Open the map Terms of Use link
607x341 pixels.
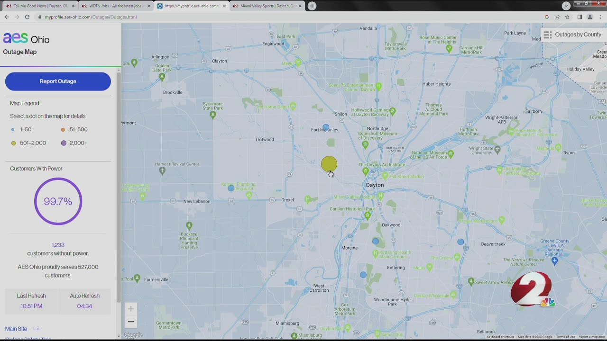[x=565, y=337]
